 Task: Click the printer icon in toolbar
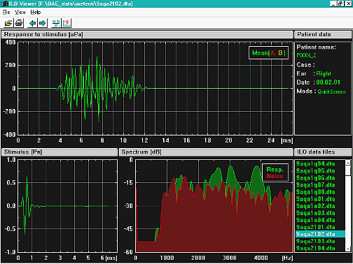coord(19,23)
